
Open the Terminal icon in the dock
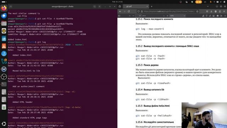pyautogui.click(x=4, y=84)
